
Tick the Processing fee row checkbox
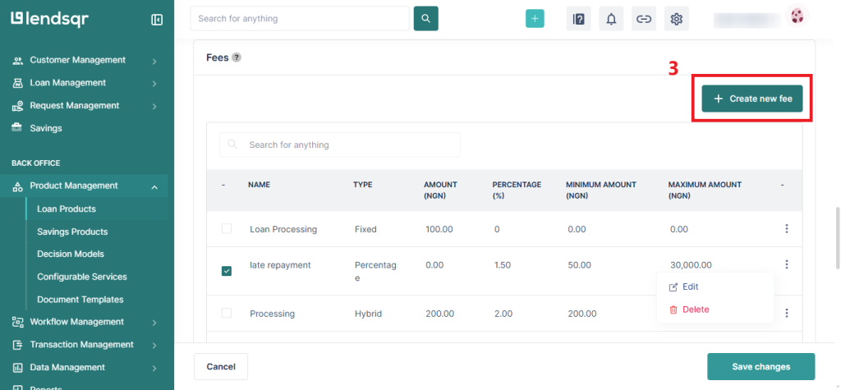[227, 313]
